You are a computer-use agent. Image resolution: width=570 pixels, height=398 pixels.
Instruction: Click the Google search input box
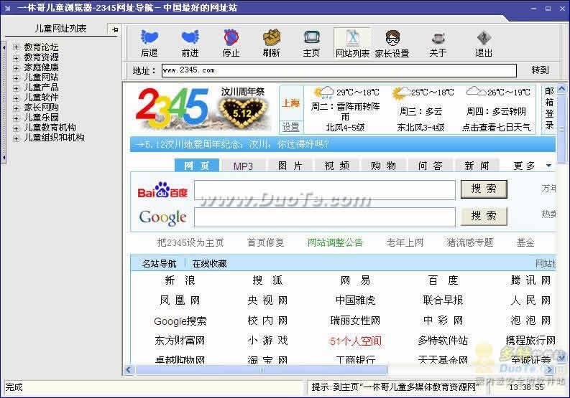point(325,217)
